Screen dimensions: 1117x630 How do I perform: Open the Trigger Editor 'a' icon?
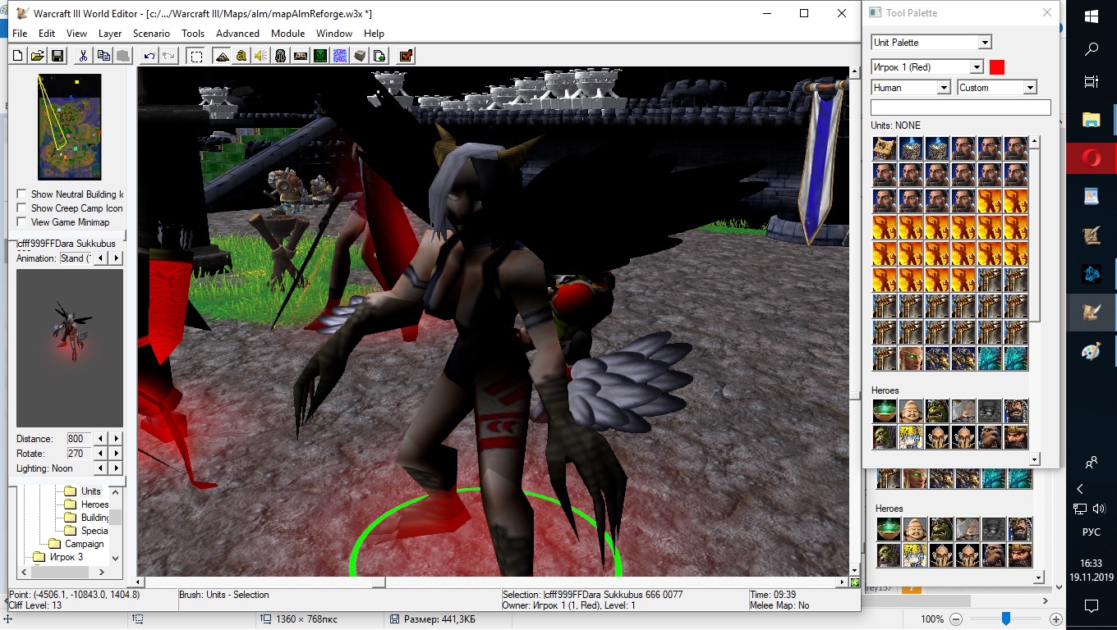click(x=241, y=56)
